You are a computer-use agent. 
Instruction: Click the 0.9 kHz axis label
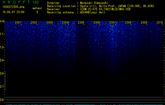[x=2, y=60]
